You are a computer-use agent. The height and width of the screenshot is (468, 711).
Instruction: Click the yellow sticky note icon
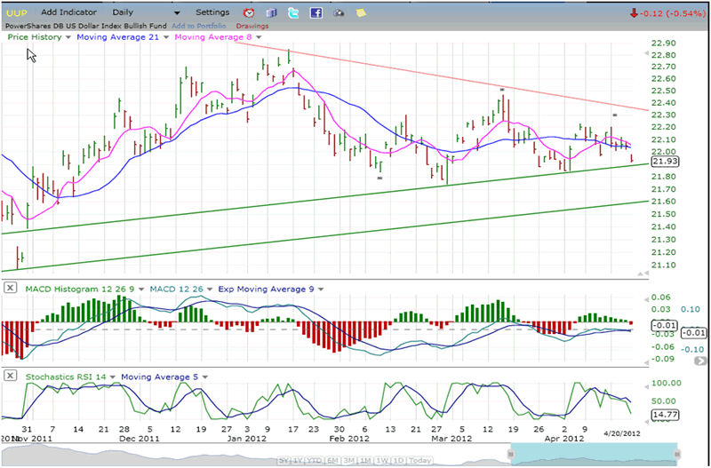point(360,13)
